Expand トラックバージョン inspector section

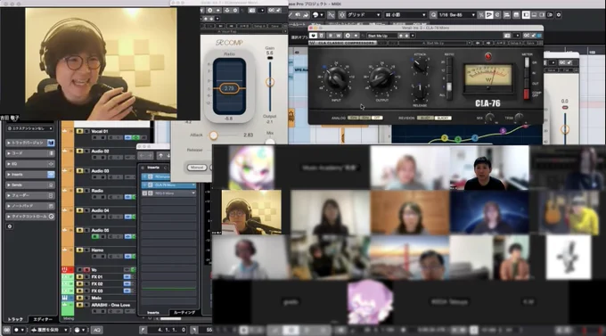point(9,143)
